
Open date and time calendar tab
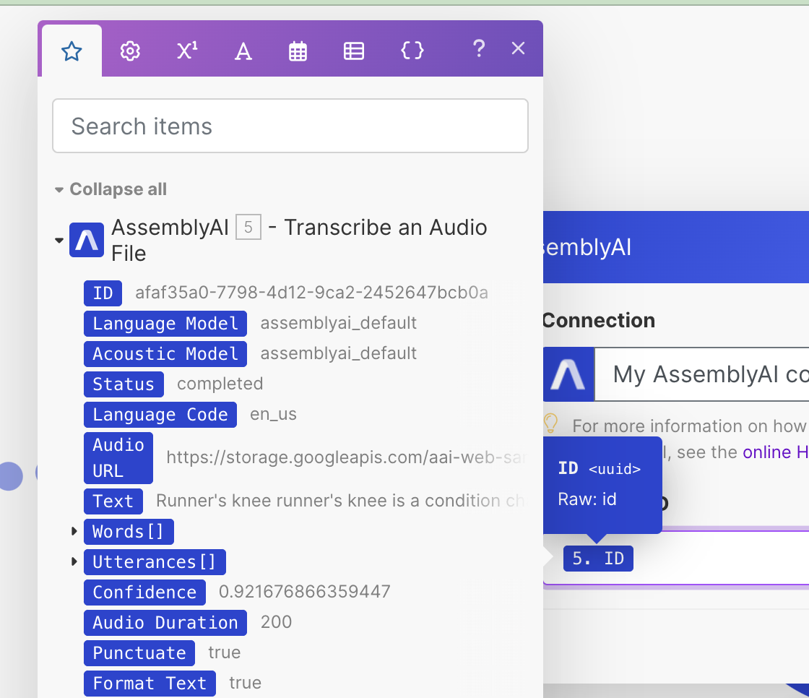(298, 51)
